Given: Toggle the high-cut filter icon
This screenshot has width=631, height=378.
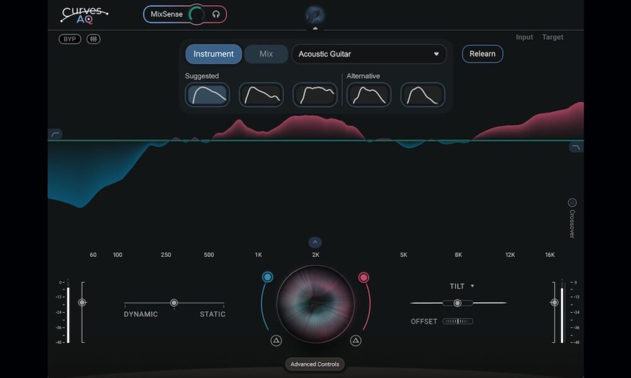Looking at the screenshot, I should coord(576,147).
